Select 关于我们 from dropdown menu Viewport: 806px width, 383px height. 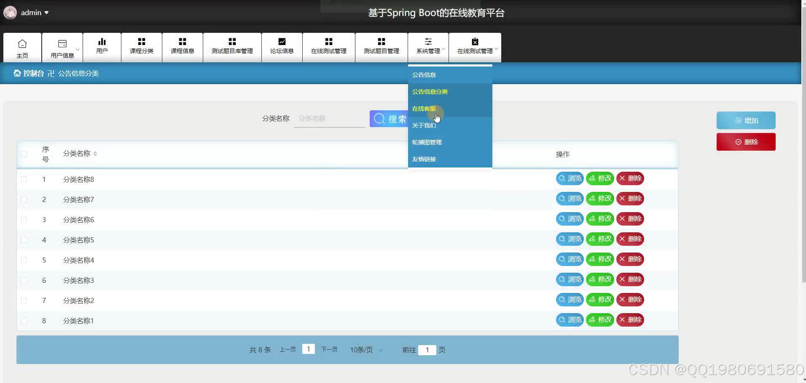pyautogui.click(x=450, y=125)
